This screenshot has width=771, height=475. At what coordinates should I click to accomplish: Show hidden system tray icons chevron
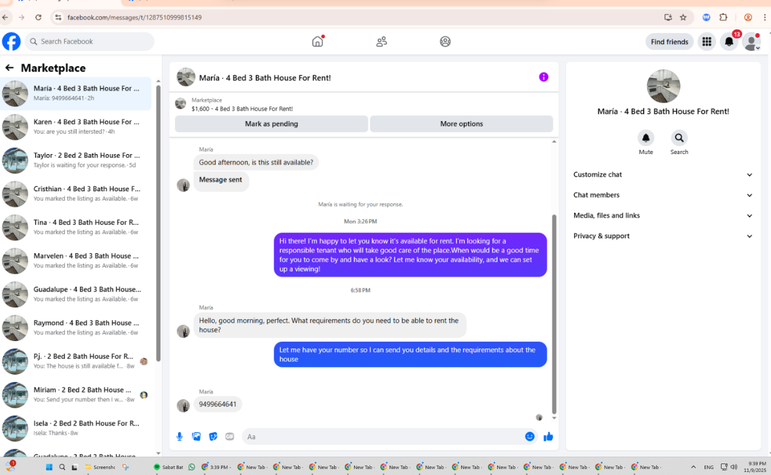693,467
